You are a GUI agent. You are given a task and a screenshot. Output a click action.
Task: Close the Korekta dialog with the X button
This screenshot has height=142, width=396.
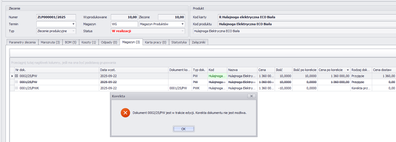251,96
